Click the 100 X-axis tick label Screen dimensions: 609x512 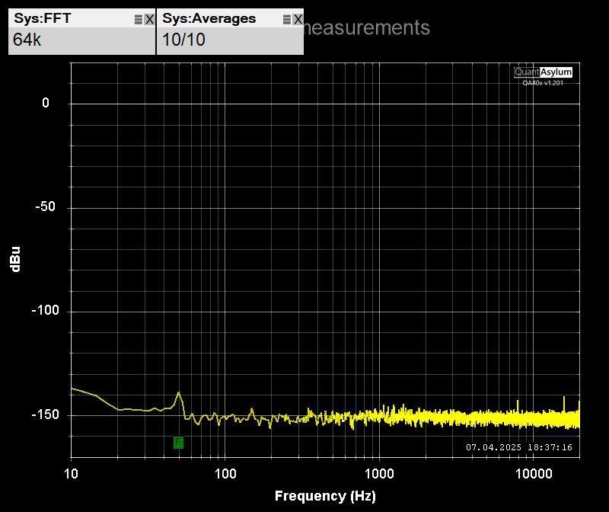click(x=225, y=475)
